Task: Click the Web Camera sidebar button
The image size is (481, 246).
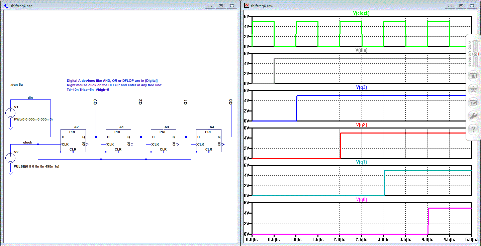Action: pos(473,53)
